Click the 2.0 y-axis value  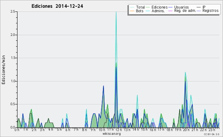pos(13,35)
